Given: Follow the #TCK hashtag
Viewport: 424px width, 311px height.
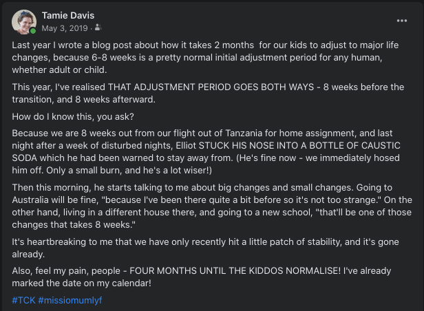Looking at the screenshot, I should point(23,301).
